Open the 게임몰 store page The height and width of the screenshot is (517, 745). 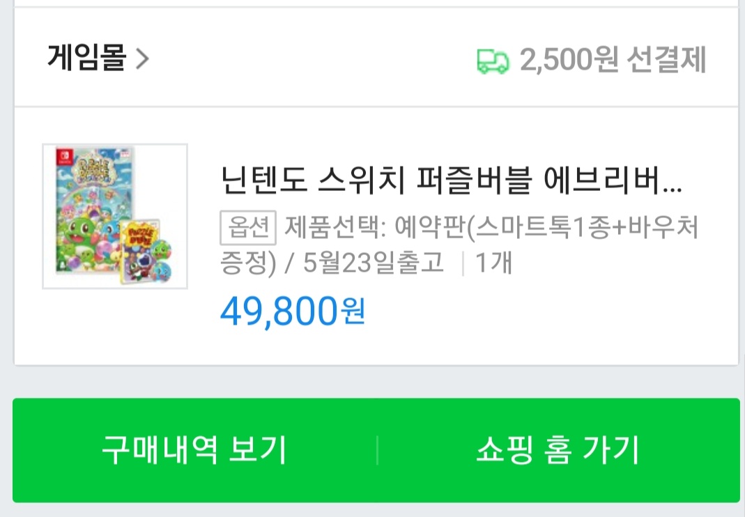point(86,58)
